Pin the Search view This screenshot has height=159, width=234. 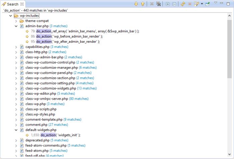[208, 4]
